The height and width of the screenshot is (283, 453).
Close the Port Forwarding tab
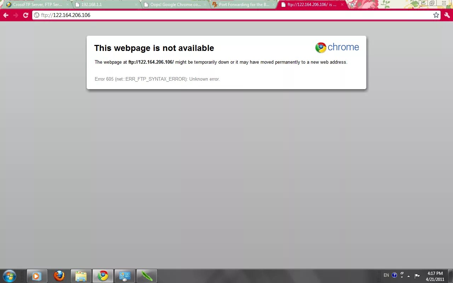pyautogui.click(x=273, y=5)
